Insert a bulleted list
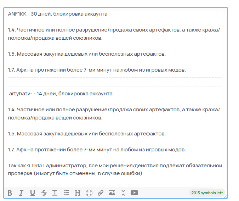Image resolution: width=239 pixels, height=201 pixels. [66, 193]
